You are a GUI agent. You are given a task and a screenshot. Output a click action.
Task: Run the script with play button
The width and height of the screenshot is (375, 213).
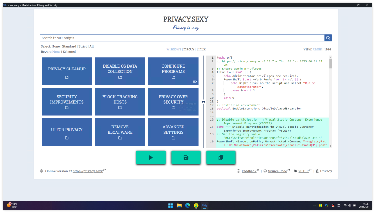(x=151, y=157)
